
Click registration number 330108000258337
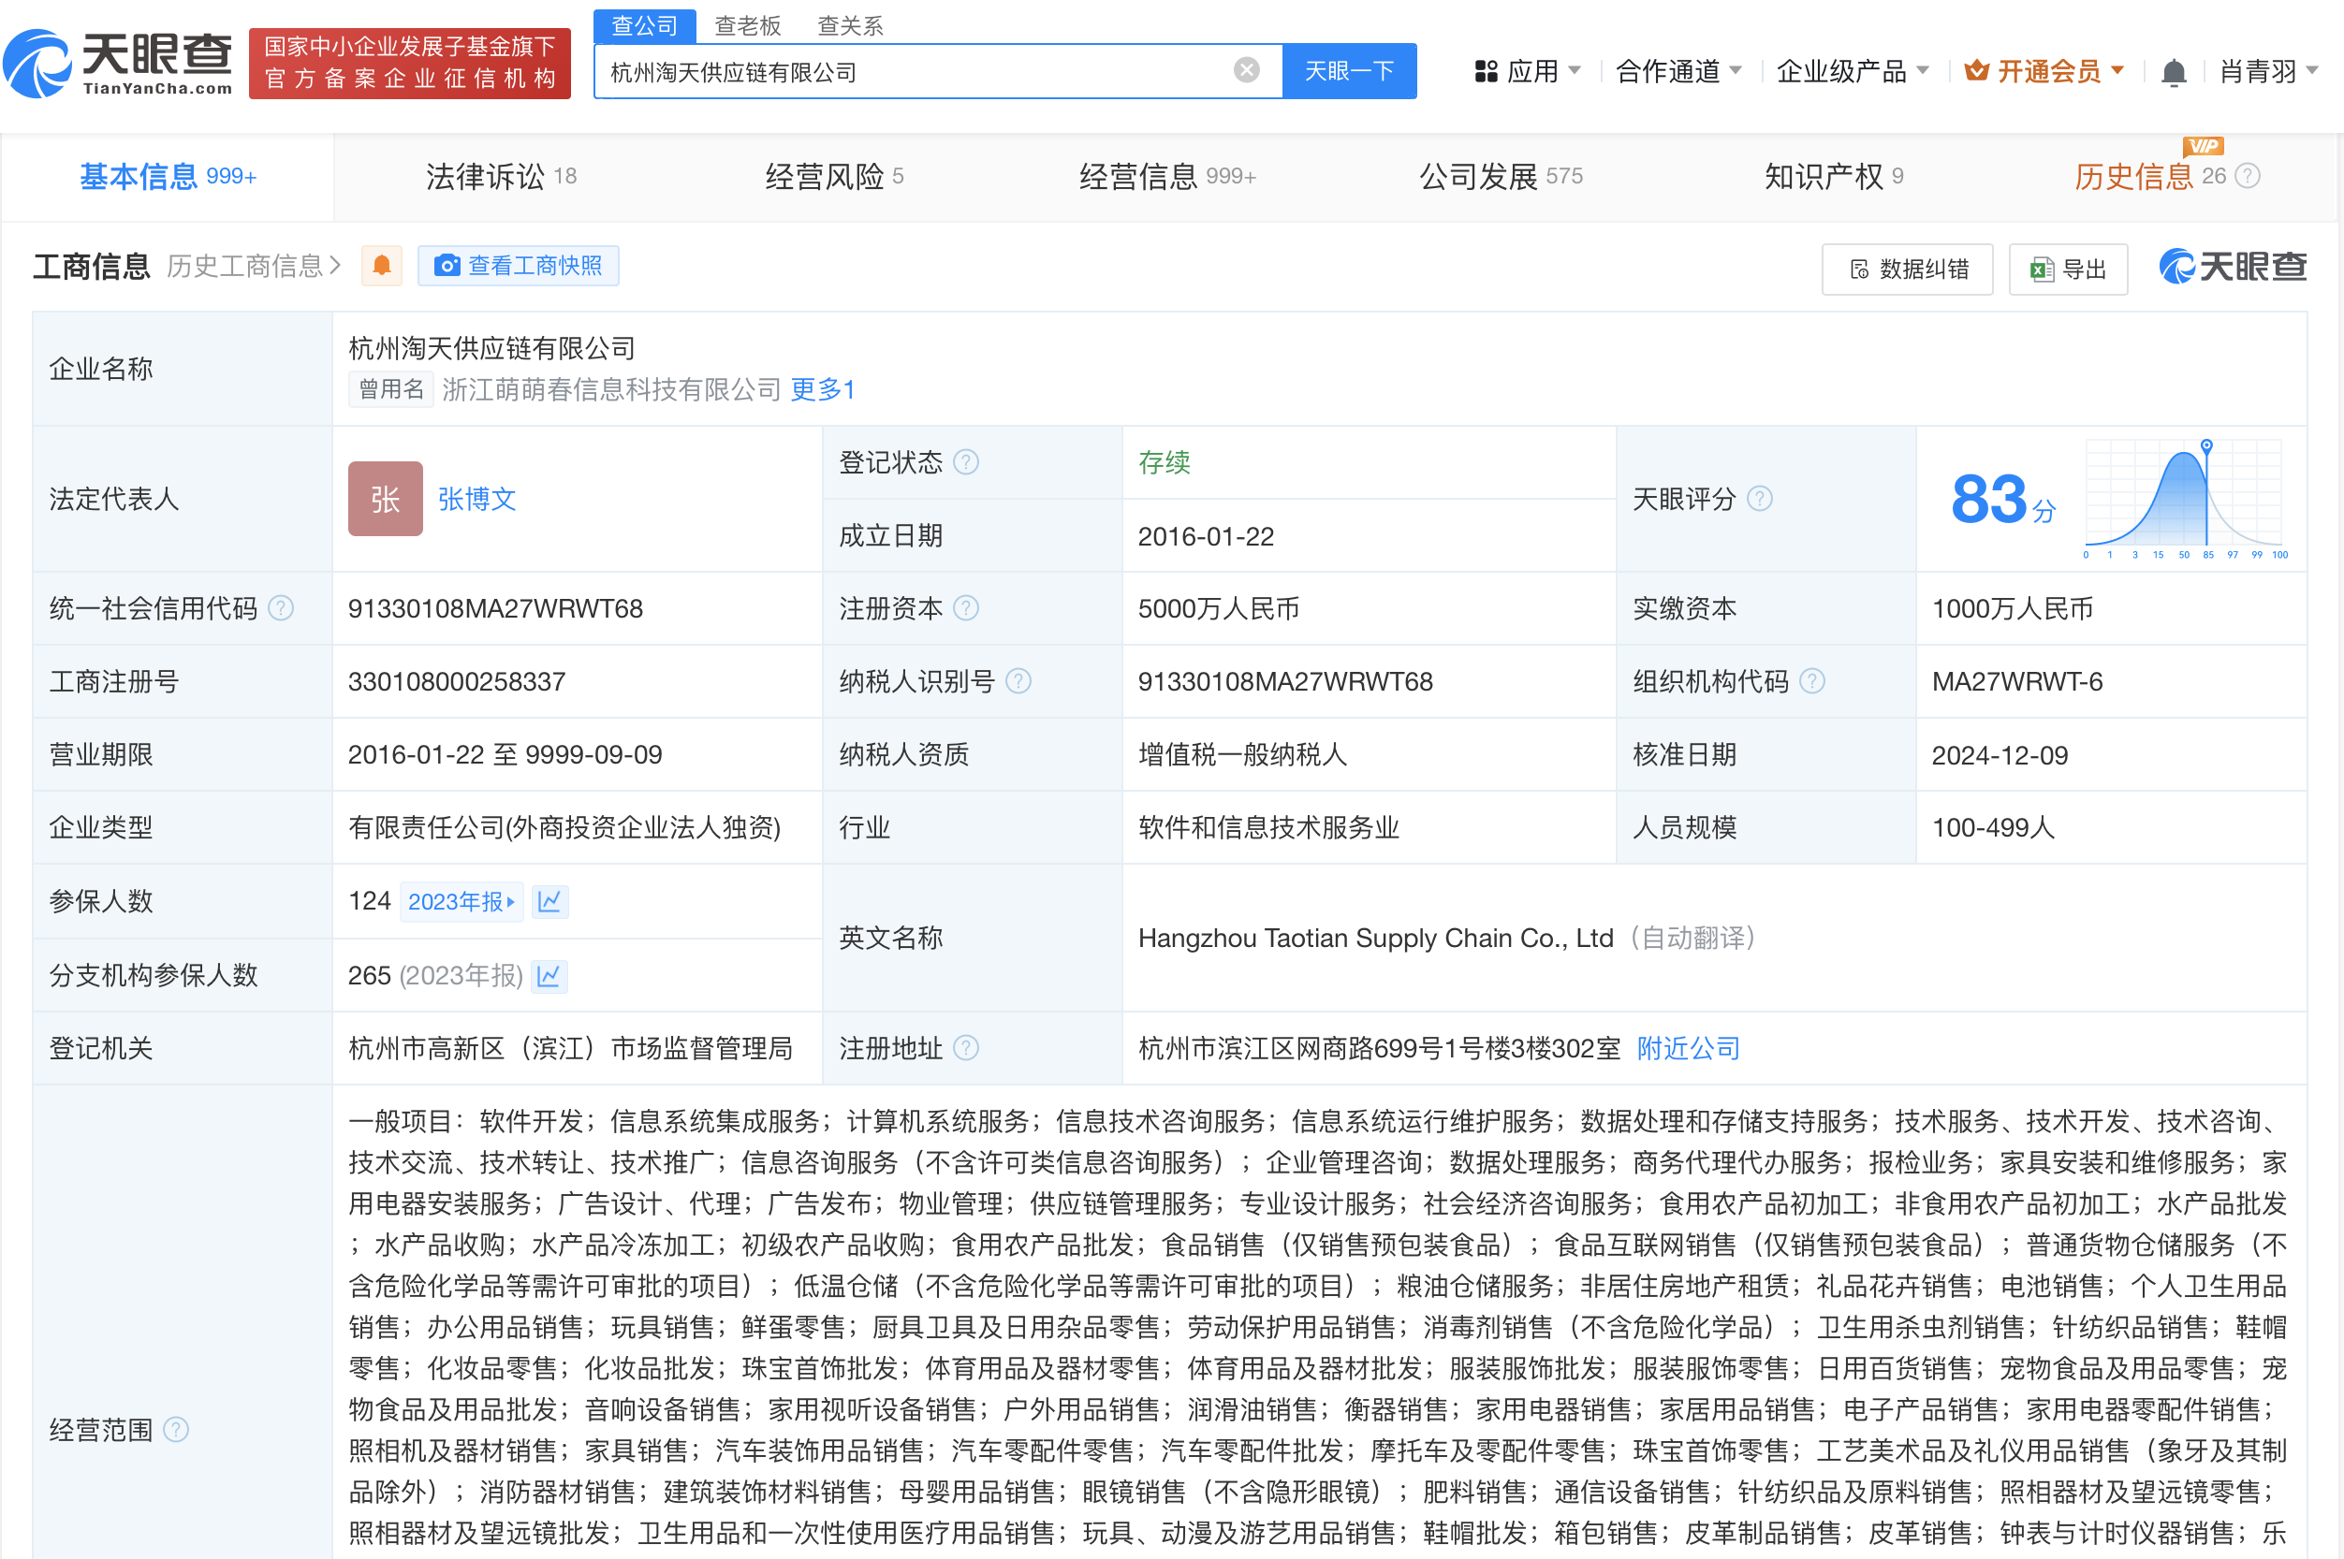[x=457, y=681]
